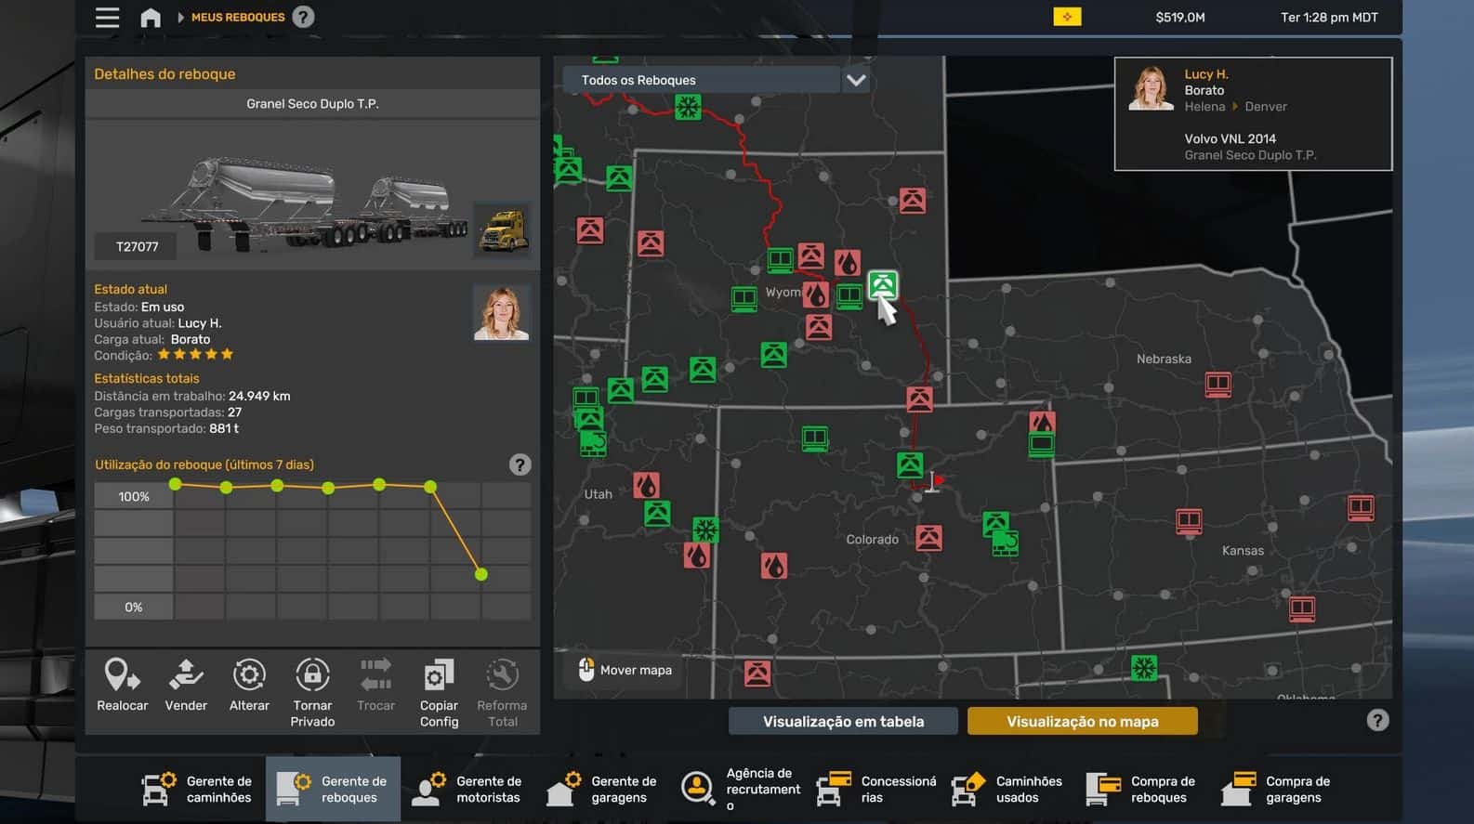
Task: Go to home screen icon
Action: (x=151, y=18)
